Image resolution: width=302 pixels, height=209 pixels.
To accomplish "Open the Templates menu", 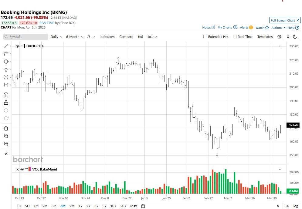I will coord(265,37).
